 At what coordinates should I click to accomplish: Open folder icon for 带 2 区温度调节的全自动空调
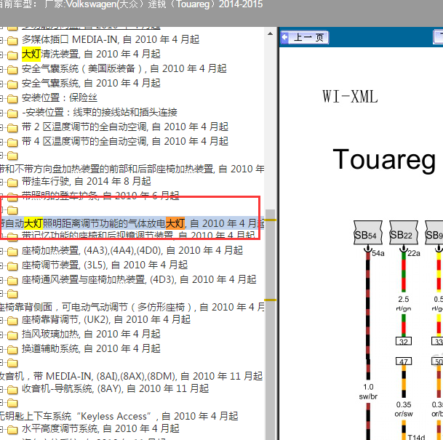(12, 128)
